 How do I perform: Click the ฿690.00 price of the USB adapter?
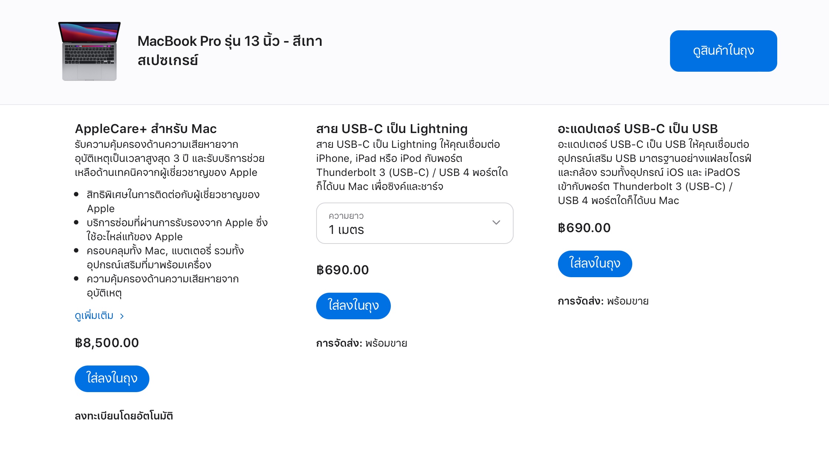584,228
